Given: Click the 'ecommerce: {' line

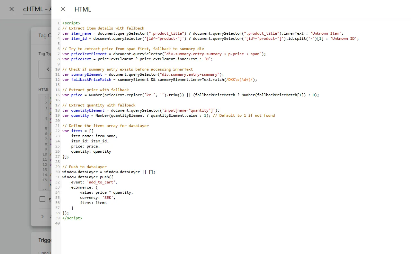Looking at the screenshot, I should (85, 187).
